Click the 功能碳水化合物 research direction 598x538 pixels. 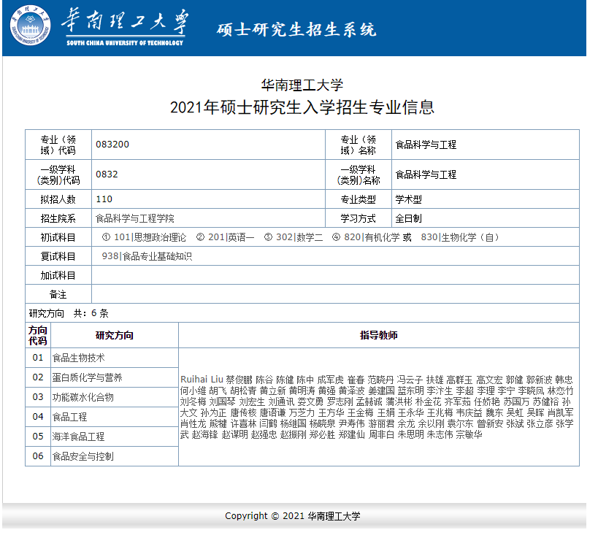[x=83, y=397]
